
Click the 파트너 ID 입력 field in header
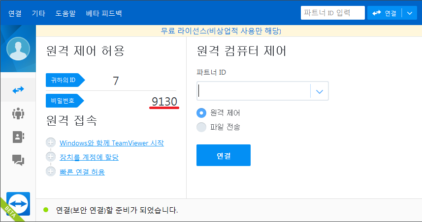(x=332, y=13)
